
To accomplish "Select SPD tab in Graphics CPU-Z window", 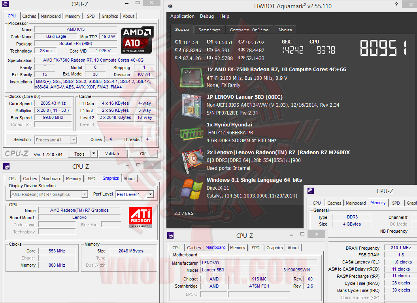I will [x=92, y=179].
